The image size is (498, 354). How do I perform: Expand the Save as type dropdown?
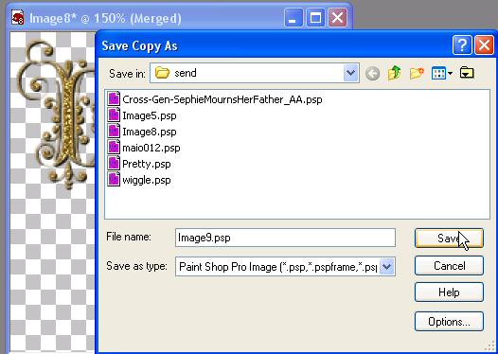click(x=387, y=266)
